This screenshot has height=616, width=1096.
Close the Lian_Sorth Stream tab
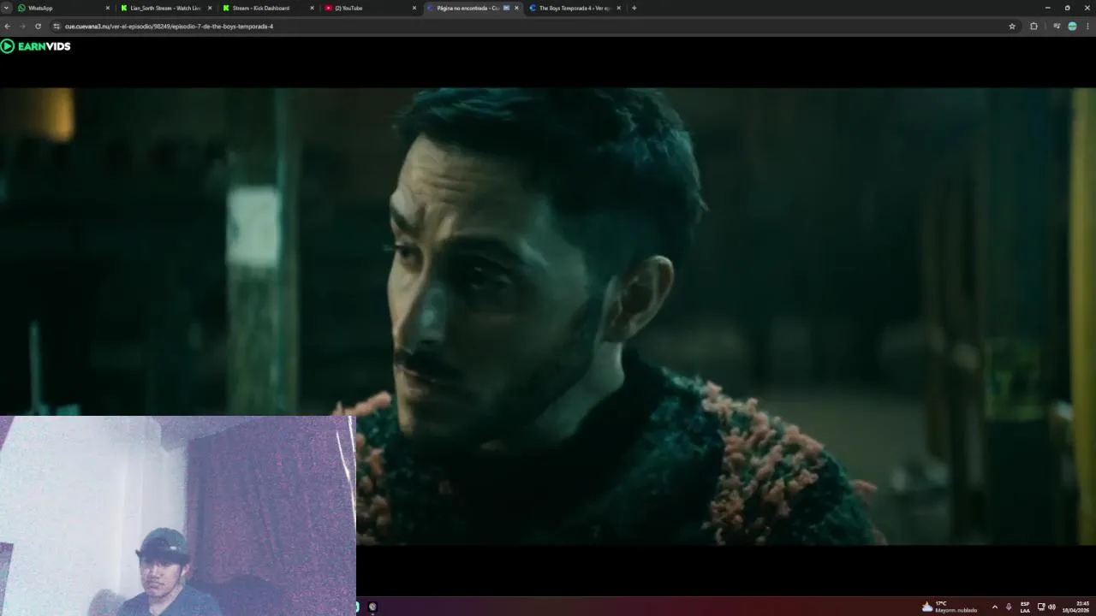[x=210, y=8]
